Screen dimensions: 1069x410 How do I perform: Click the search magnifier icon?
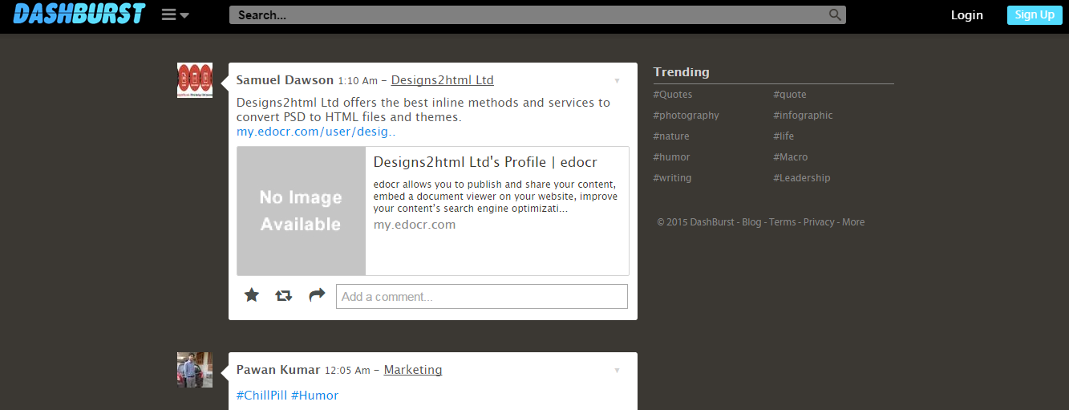click(835, 14)
